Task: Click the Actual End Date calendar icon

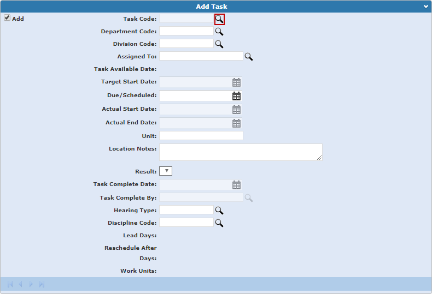Action: 236,123
